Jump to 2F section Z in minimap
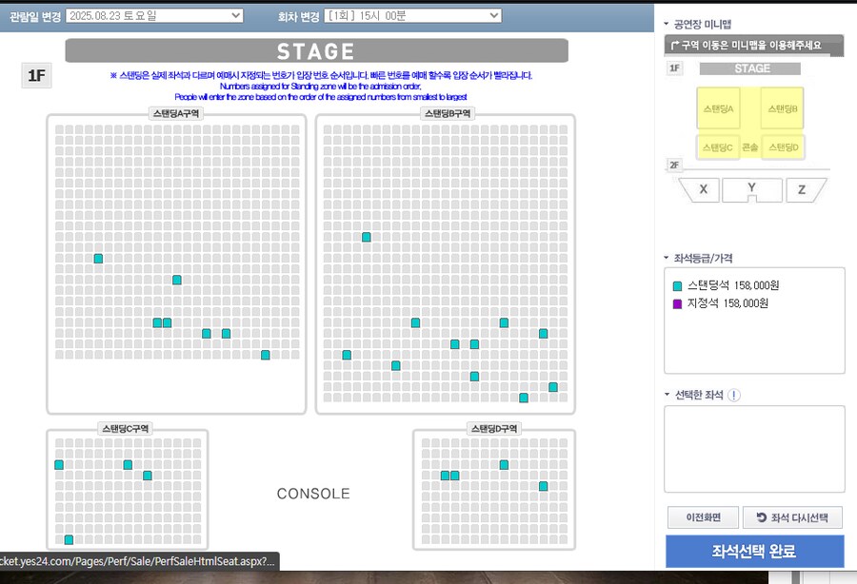 802,190
